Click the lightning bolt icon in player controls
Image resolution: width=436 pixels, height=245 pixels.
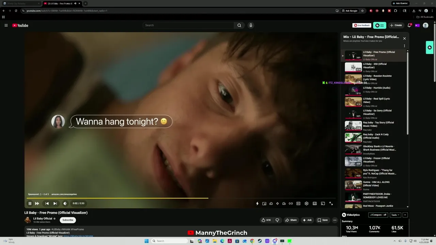257,203
